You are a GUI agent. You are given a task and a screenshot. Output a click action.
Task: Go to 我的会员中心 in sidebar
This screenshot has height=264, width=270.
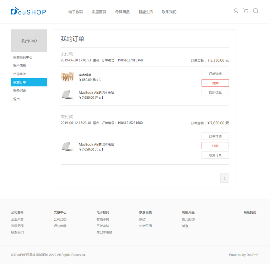pyautogui.click(x=23, y=57)
